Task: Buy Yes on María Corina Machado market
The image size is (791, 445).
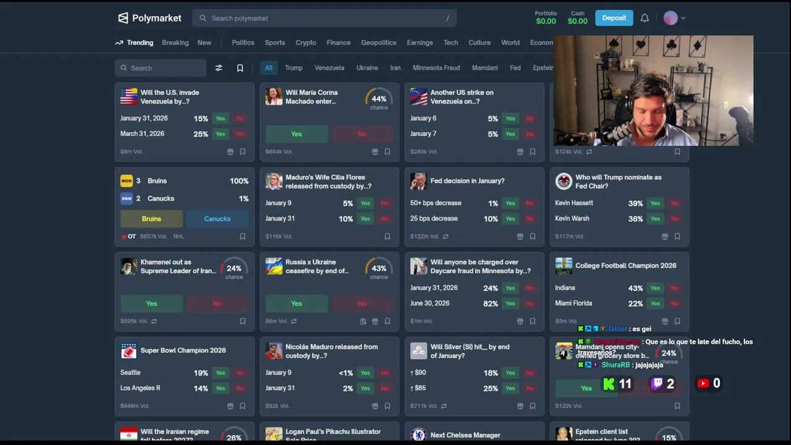Action: 297,134
